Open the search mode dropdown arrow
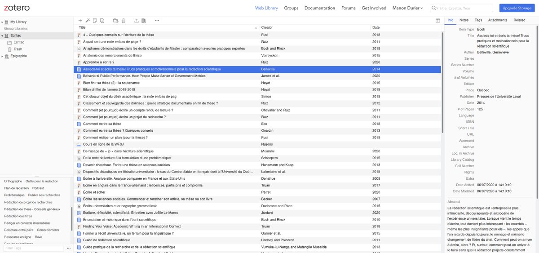The height and width of the screenshot is (253, 539). coord(437,9)
